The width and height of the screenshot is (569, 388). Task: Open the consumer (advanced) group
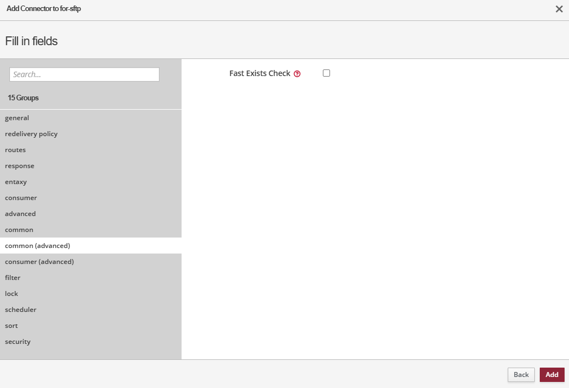point(39,262)
